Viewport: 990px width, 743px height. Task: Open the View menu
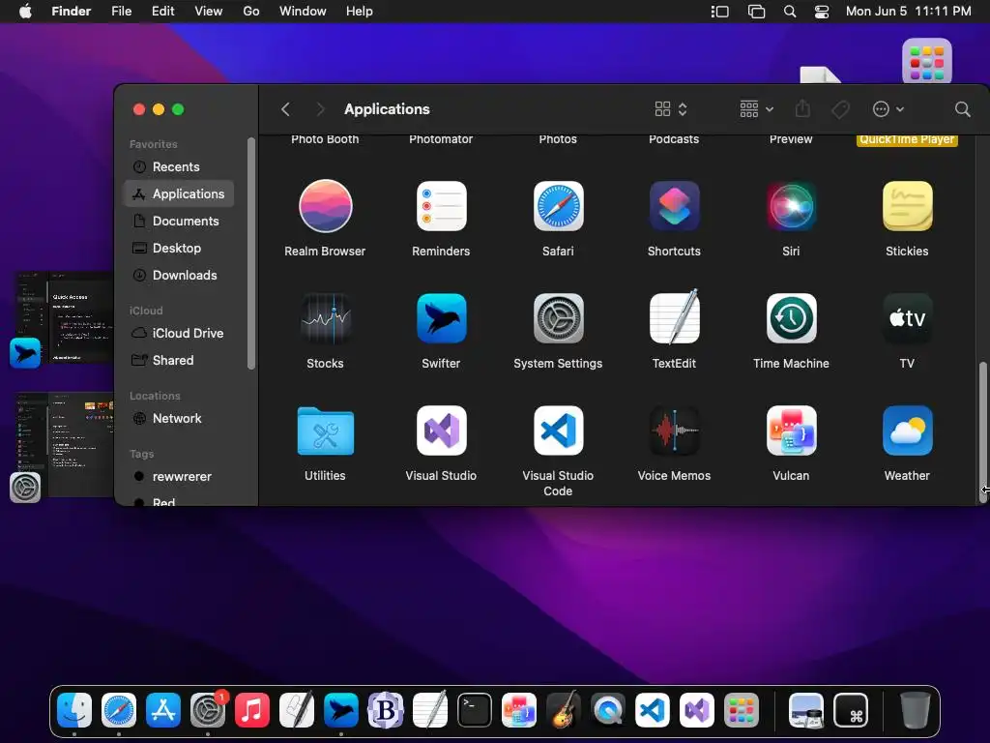(x=209, y=12)
